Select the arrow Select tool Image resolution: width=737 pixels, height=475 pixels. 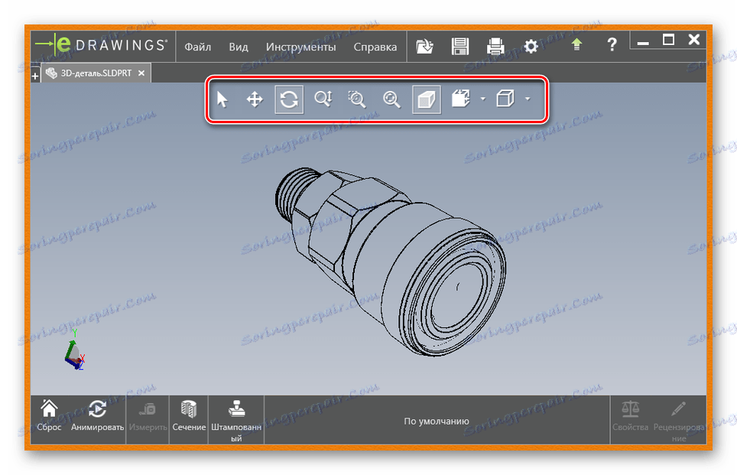pyautogui.click(x=222, y=99)
